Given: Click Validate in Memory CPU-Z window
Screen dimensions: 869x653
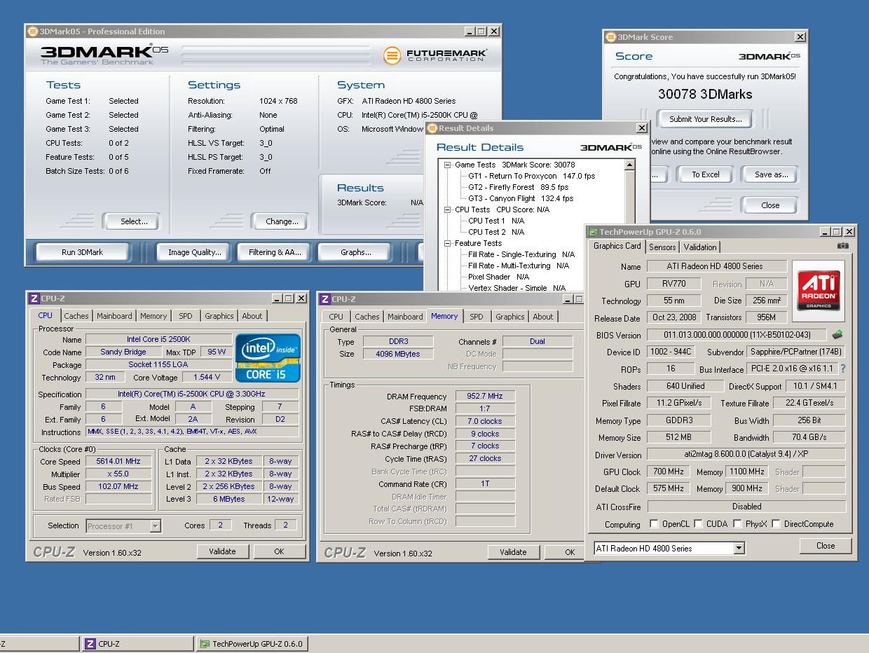Looking at the screenshot, I should pos(513,552).
